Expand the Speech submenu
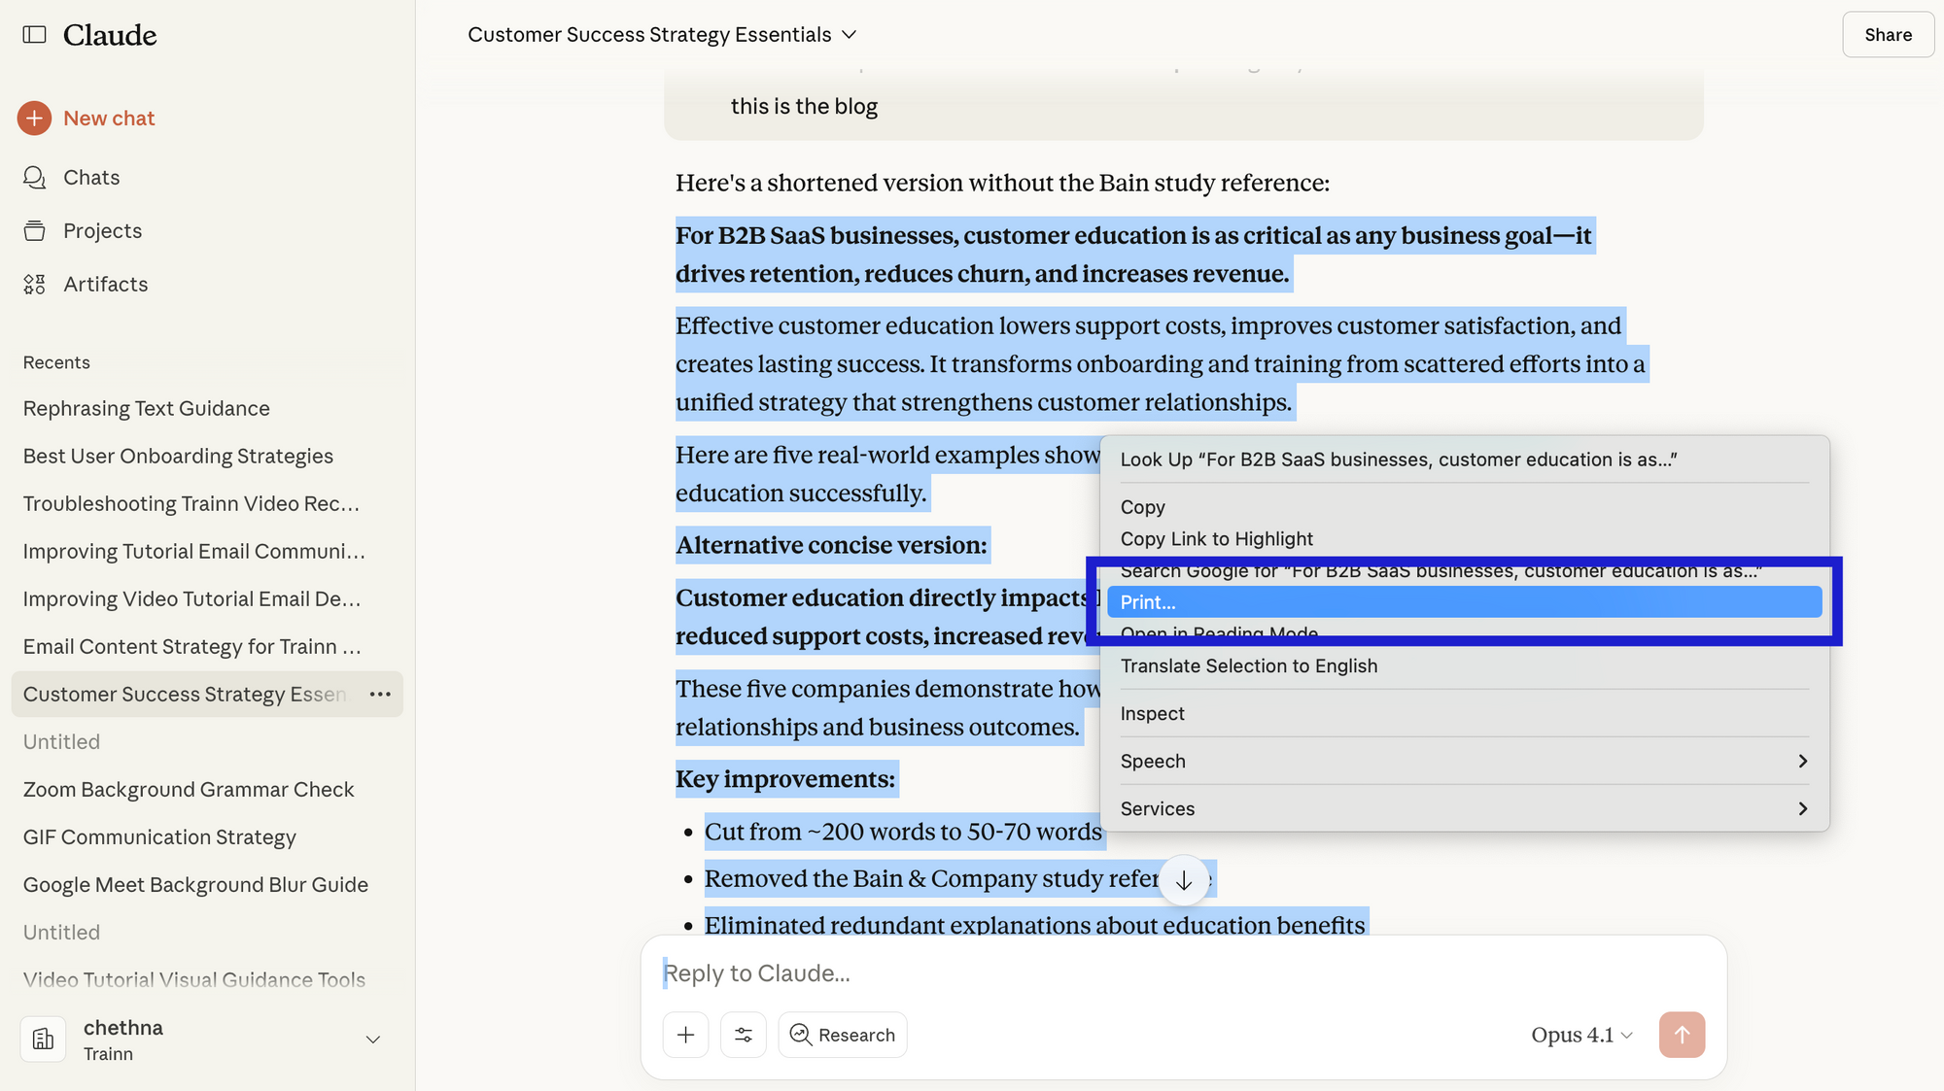This screenshot has width=1944, height=1091. tap(1153, 761)
